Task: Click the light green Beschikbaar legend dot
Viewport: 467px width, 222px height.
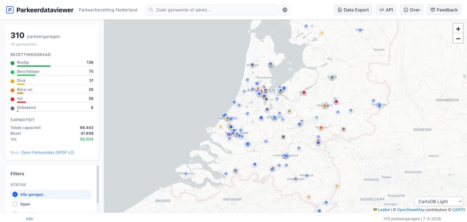Action: 13,72
